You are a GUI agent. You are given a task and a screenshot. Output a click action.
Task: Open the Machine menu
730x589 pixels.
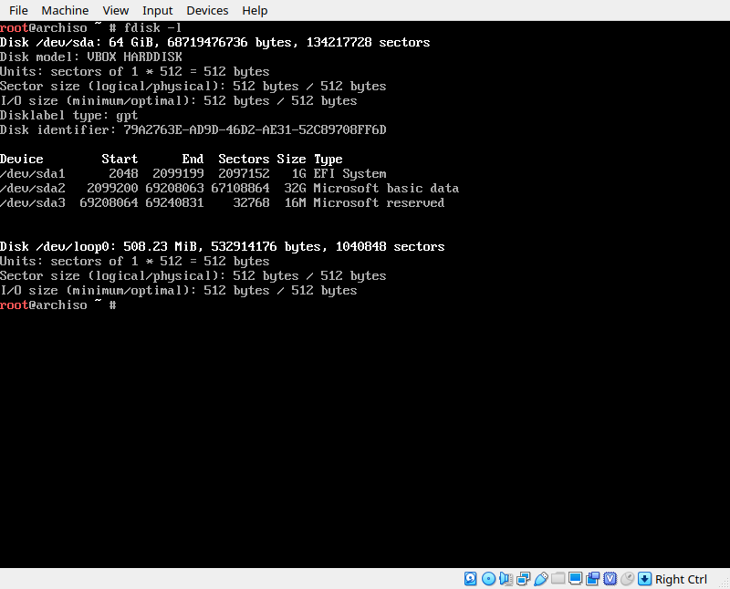pyautogui.click(x=65, y=10)
